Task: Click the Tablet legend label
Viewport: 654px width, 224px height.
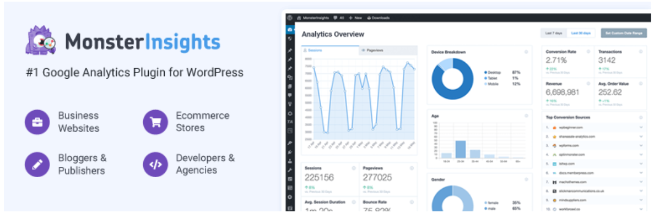Action: (x=492, y=78)
